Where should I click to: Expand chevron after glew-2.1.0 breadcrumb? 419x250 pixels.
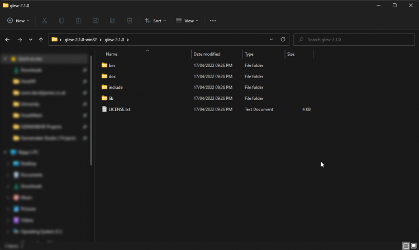click(128, 40)
